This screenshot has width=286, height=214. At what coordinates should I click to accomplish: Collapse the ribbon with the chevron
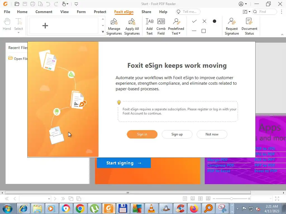pos(282,34)
